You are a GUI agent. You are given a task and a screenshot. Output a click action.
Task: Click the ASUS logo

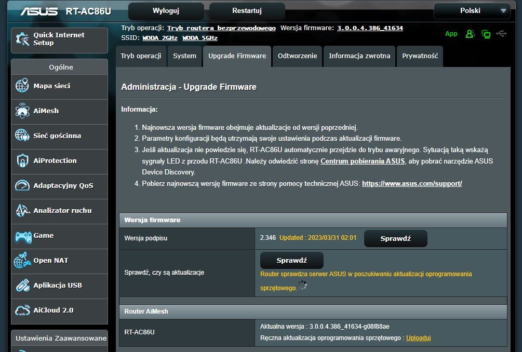pos(39,11)
